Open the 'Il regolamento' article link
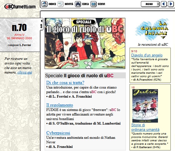Viewport: 175px width, 151px height. (60, 105)
